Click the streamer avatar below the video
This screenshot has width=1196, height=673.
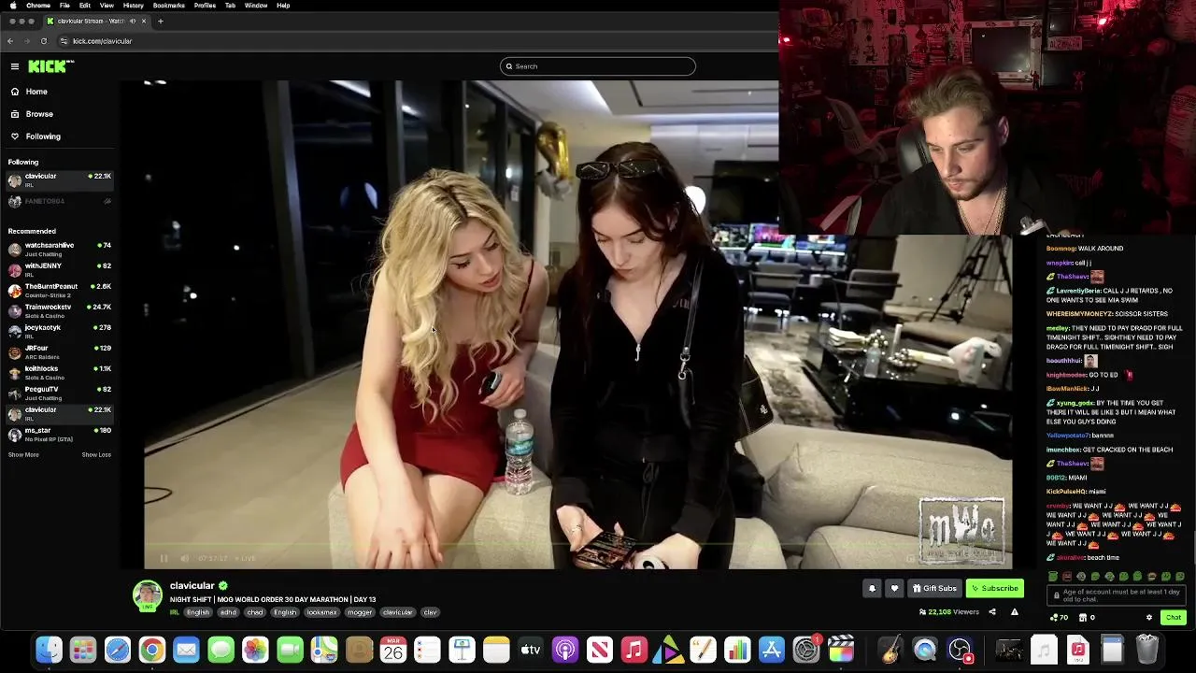(x=147, y=596)
